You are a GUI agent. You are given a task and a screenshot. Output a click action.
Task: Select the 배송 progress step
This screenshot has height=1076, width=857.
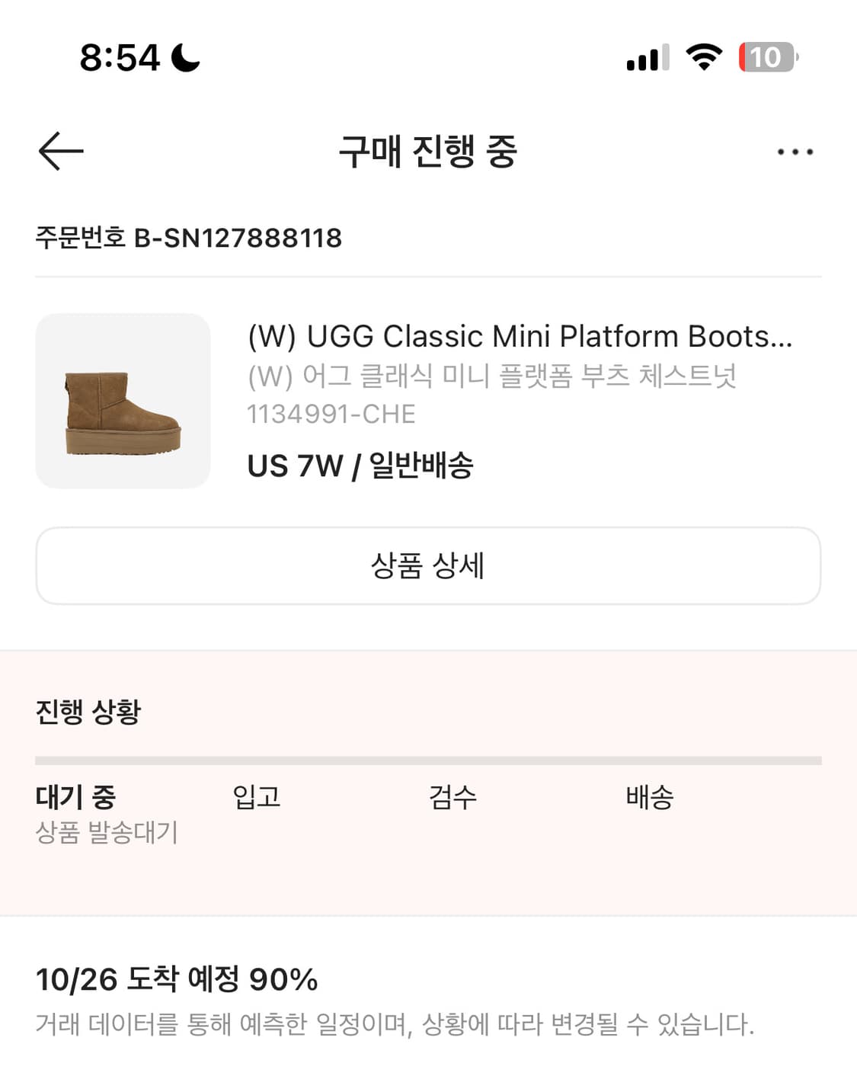(649, 797)
